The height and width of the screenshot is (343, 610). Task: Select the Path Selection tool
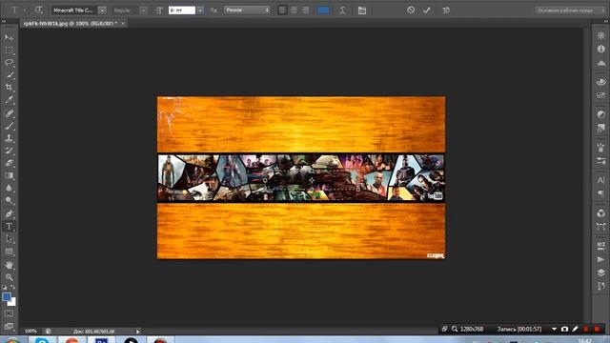(9, 239)
